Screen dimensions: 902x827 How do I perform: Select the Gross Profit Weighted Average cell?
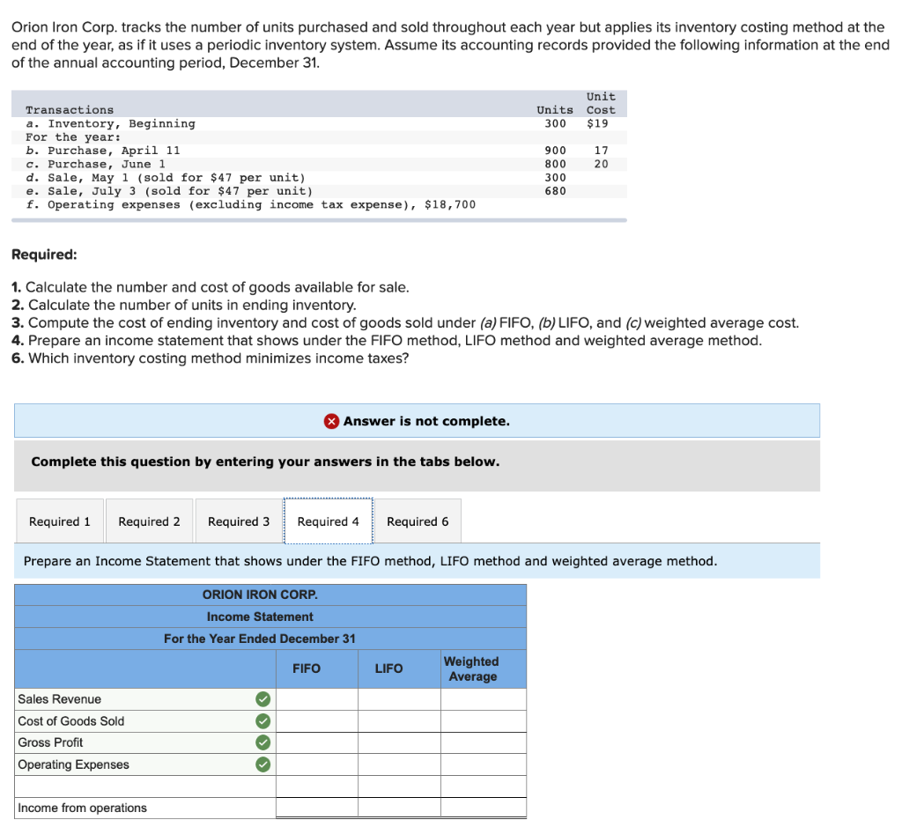coord(484,742)
